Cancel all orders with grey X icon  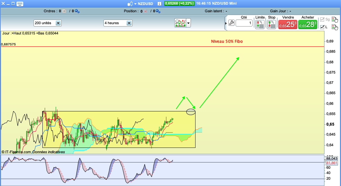(64, 11)
